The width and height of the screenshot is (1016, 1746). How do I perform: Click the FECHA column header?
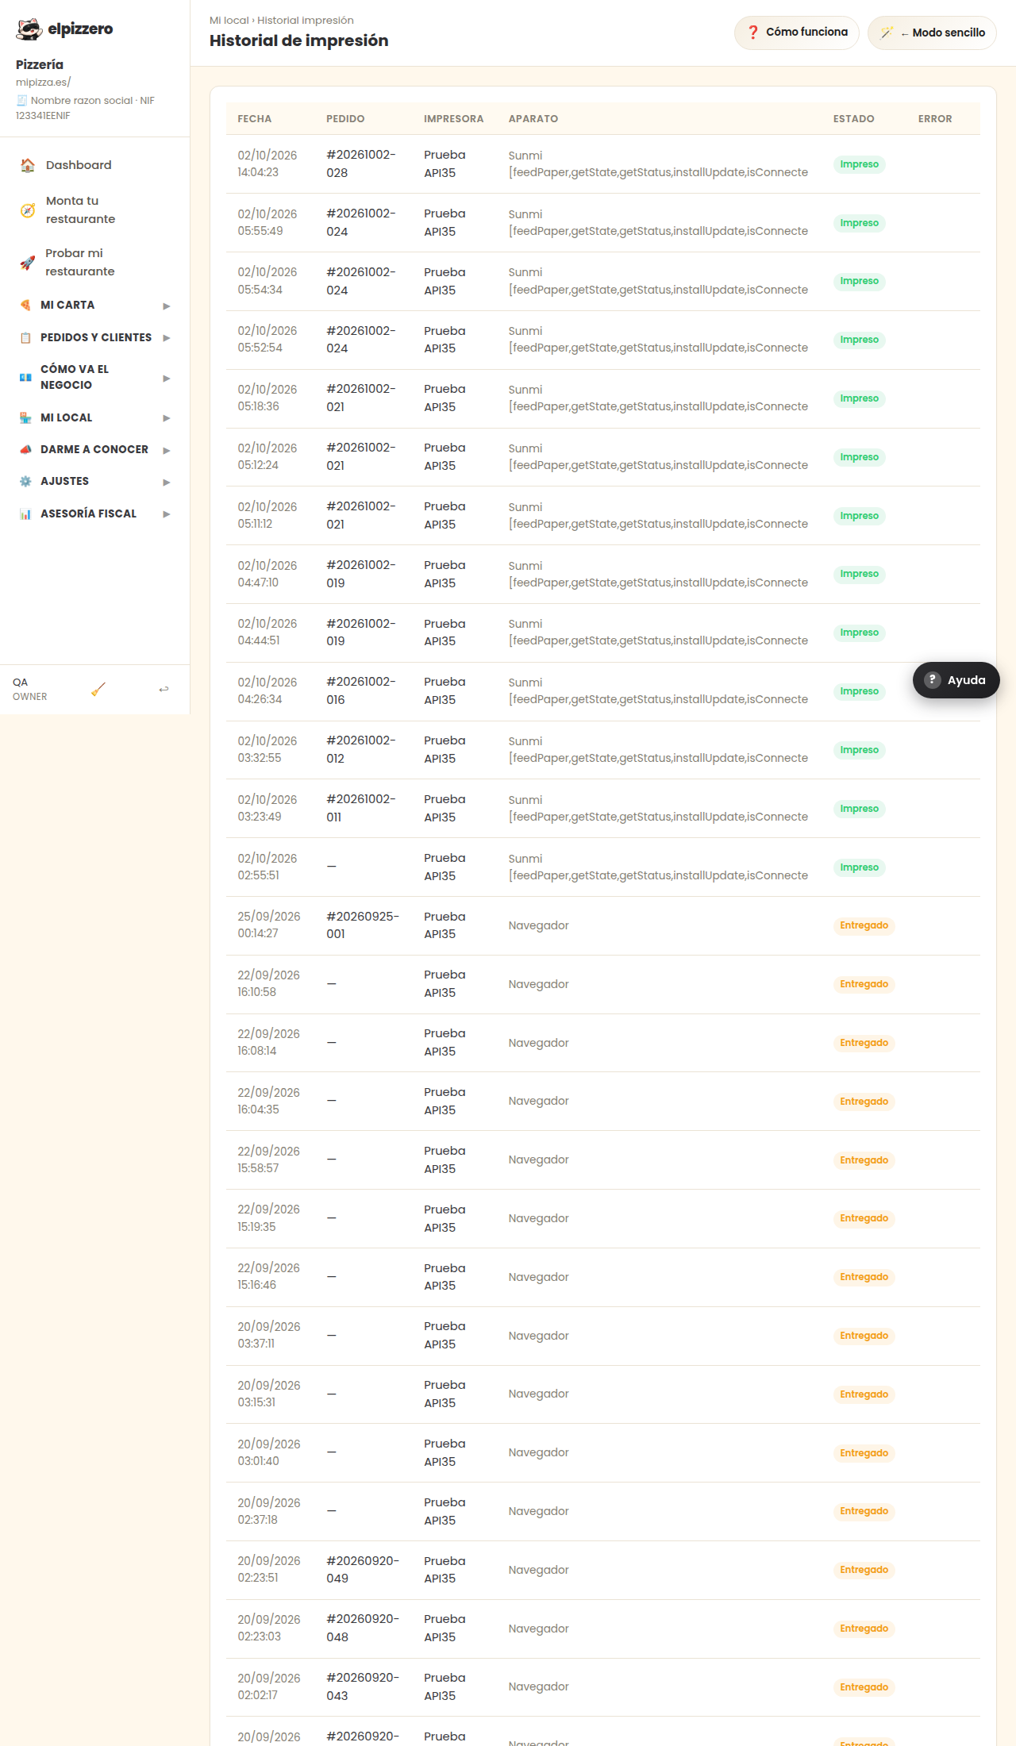(255, 119)
